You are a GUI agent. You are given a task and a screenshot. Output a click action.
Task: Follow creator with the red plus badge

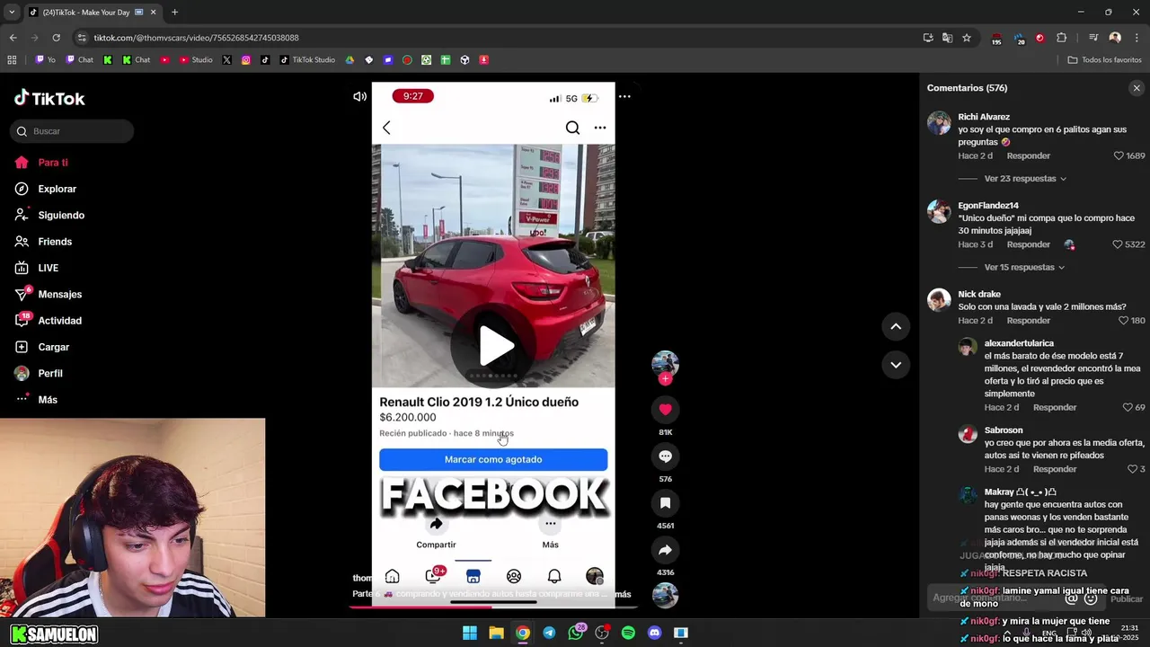pyautogui.click(x=665, y=379)
